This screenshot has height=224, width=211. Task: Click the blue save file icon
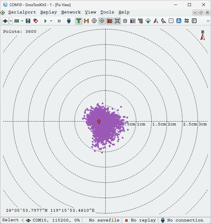pos(28,21)
